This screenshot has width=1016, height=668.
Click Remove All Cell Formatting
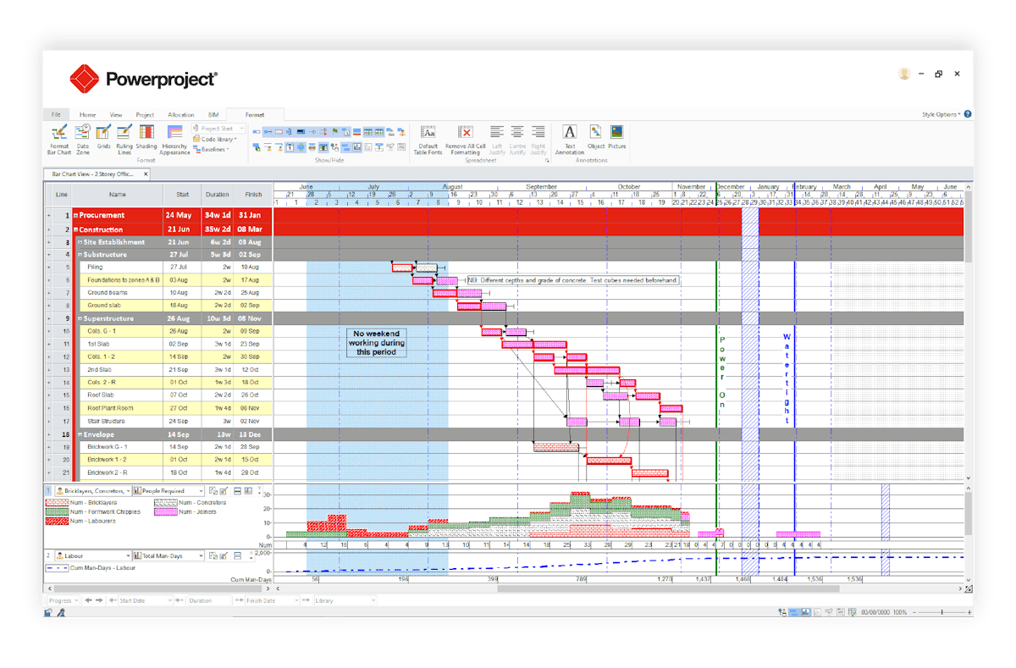465,138
